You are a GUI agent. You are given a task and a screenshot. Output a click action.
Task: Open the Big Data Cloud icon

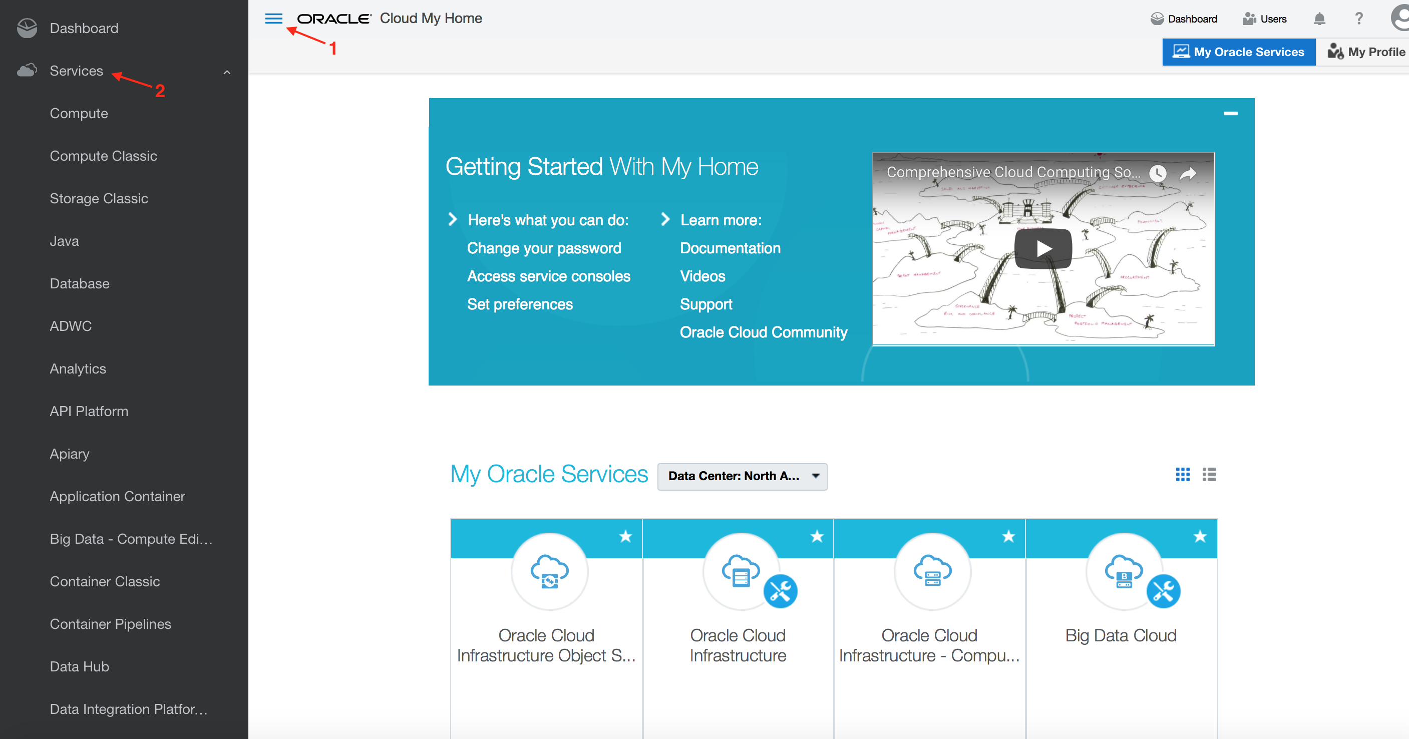coord(1124,572)
